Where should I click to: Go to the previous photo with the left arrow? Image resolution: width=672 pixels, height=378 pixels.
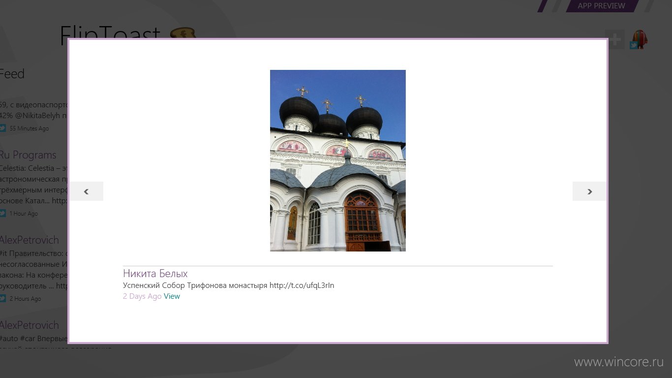87,191
